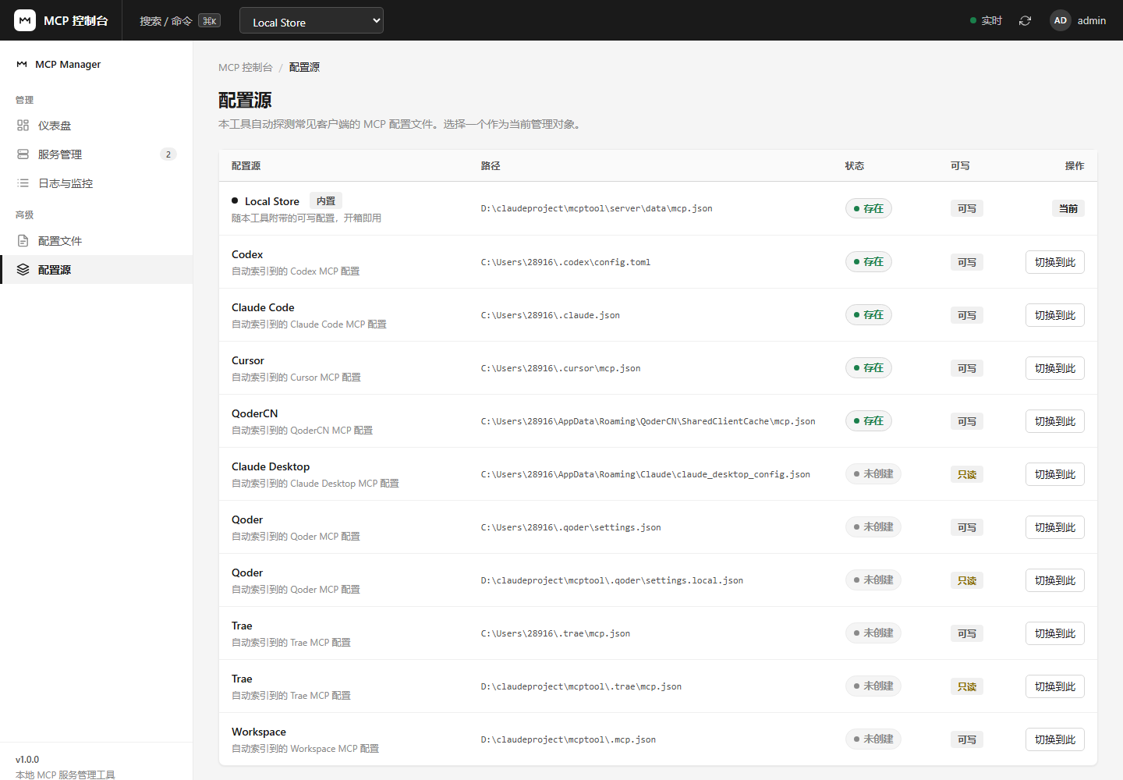Click 切换到此 for Claude Code row

click(x=1054, y=315)
